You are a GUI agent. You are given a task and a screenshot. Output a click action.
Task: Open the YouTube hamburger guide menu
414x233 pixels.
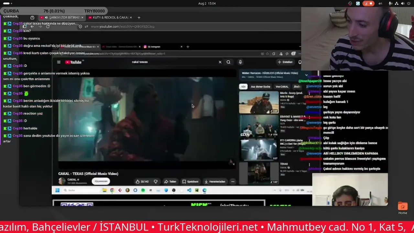(59, 62)
